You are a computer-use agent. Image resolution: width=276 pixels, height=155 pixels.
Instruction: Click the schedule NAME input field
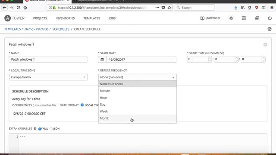tap(48, 59)
